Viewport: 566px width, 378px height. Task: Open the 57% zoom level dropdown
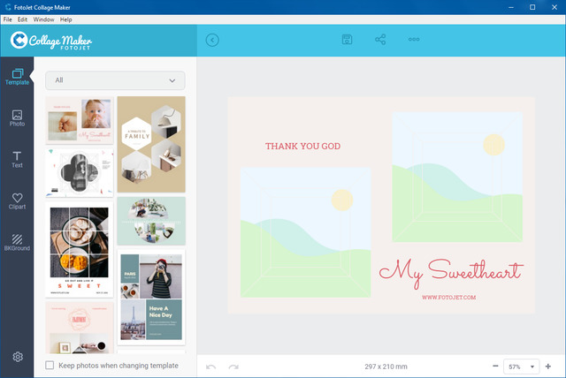522,366
